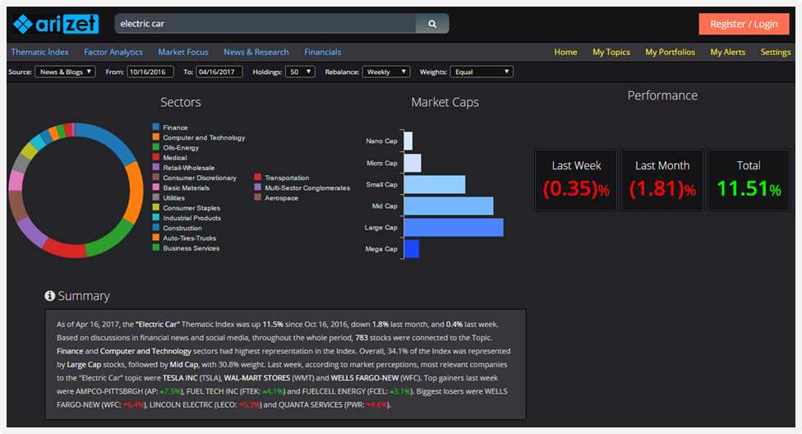802x434 pixels.
Task: Click the Basic Materials legend swatch
Action: coord(156,187)
